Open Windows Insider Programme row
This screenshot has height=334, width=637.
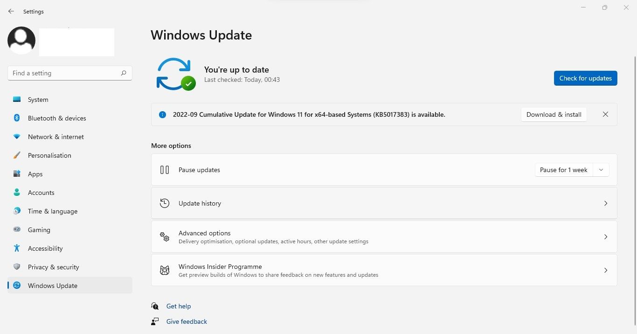point(384,270)
